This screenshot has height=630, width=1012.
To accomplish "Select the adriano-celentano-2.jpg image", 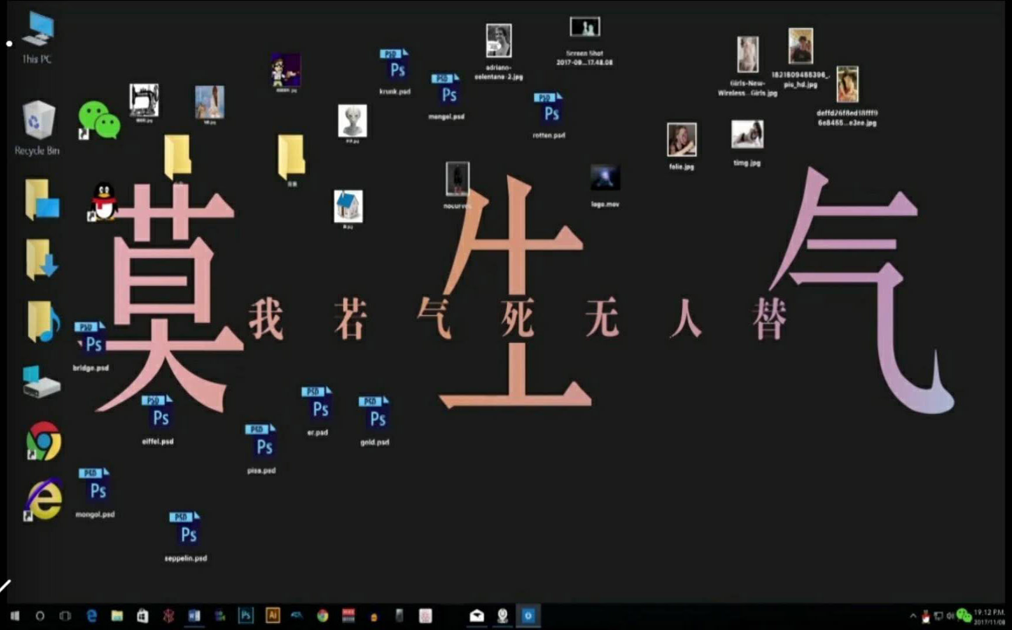I will 498,51.
